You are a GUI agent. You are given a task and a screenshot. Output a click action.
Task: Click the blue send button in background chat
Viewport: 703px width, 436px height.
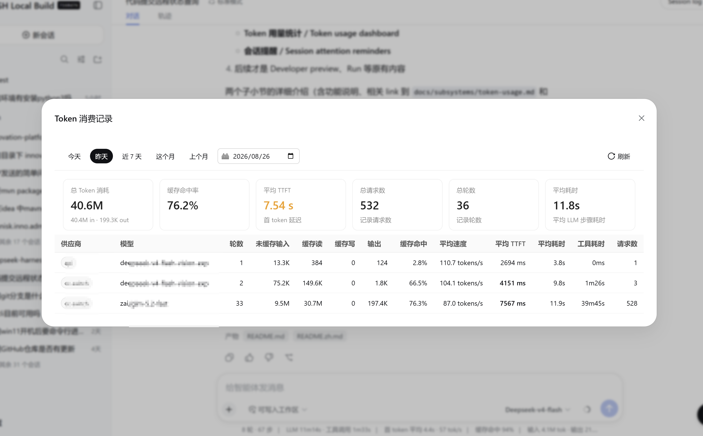(x=609, y=408)
